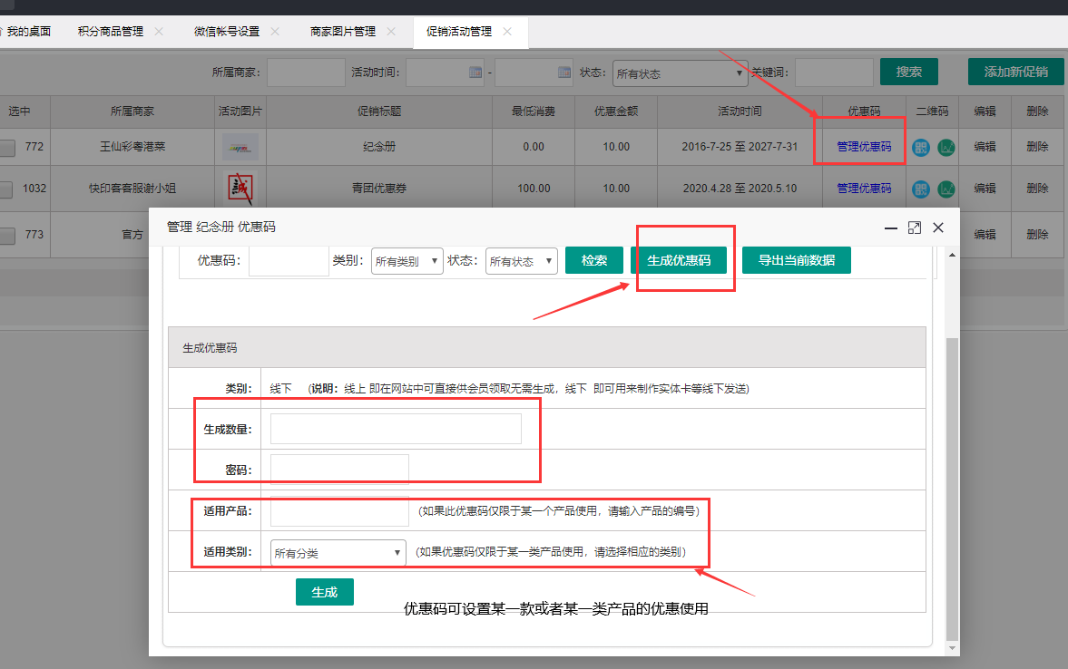
Task: Open the 适用类别 所有分类 dropdown
Action: point(338,553)
